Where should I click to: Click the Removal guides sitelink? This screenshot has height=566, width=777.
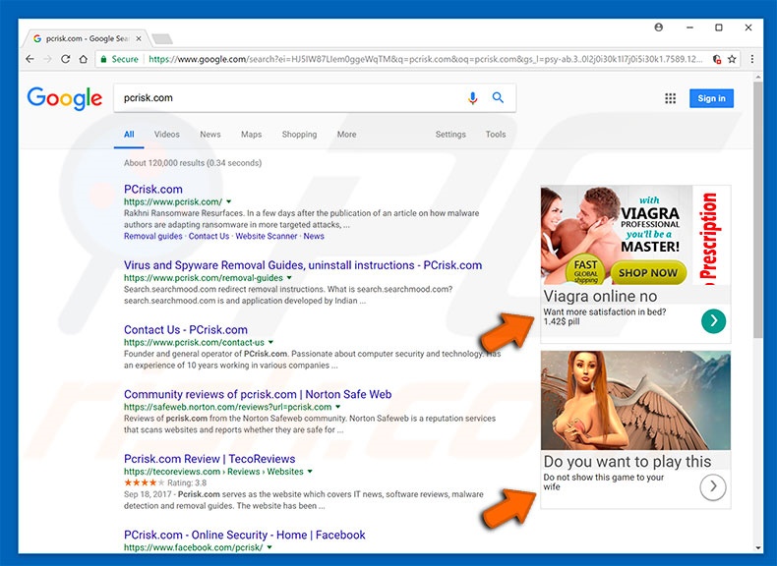click(153, 236)
